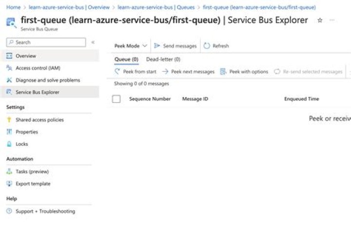Click the Refresh button label

[221, 46]
